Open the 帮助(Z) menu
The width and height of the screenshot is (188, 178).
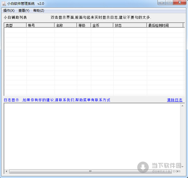click(39, 11)
